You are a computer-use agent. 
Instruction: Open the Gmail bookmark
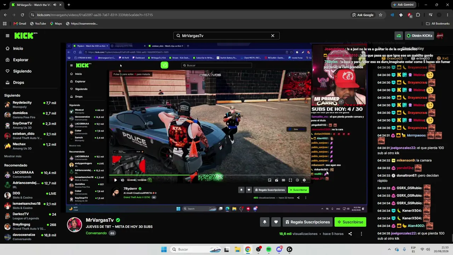pos(20,24)
